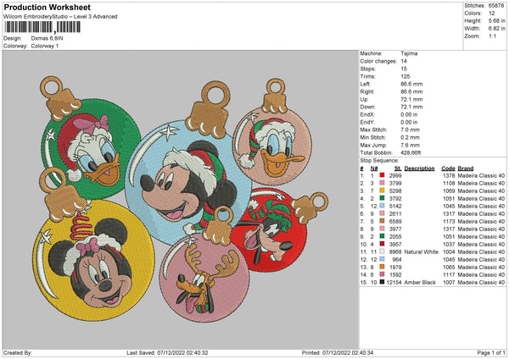Choose the pink swatch beside stitch count 1592

click(382, 274)
